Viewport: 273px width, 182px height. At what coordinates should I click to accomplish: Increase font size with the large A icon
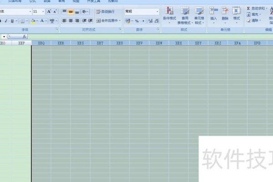[49, 11]
